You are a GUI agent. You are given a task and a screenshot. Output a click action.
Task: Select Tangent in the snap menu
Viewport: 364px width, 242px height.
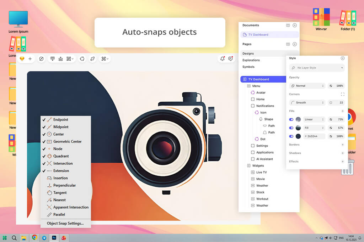60,193
